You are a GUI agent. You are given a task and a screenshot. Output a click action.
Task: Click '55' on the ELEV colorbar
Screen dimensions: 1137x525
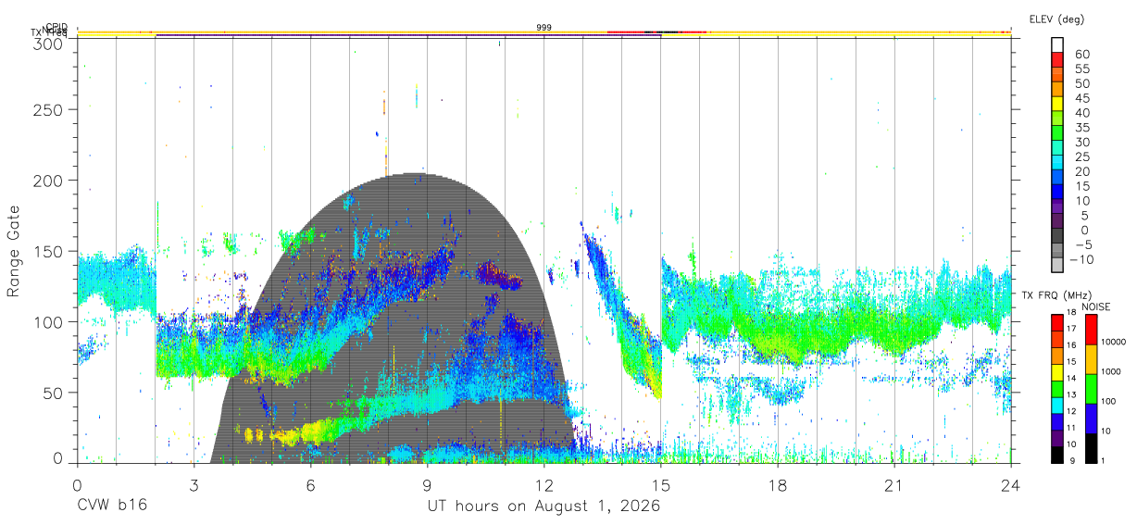click(x=1081, y=69)
